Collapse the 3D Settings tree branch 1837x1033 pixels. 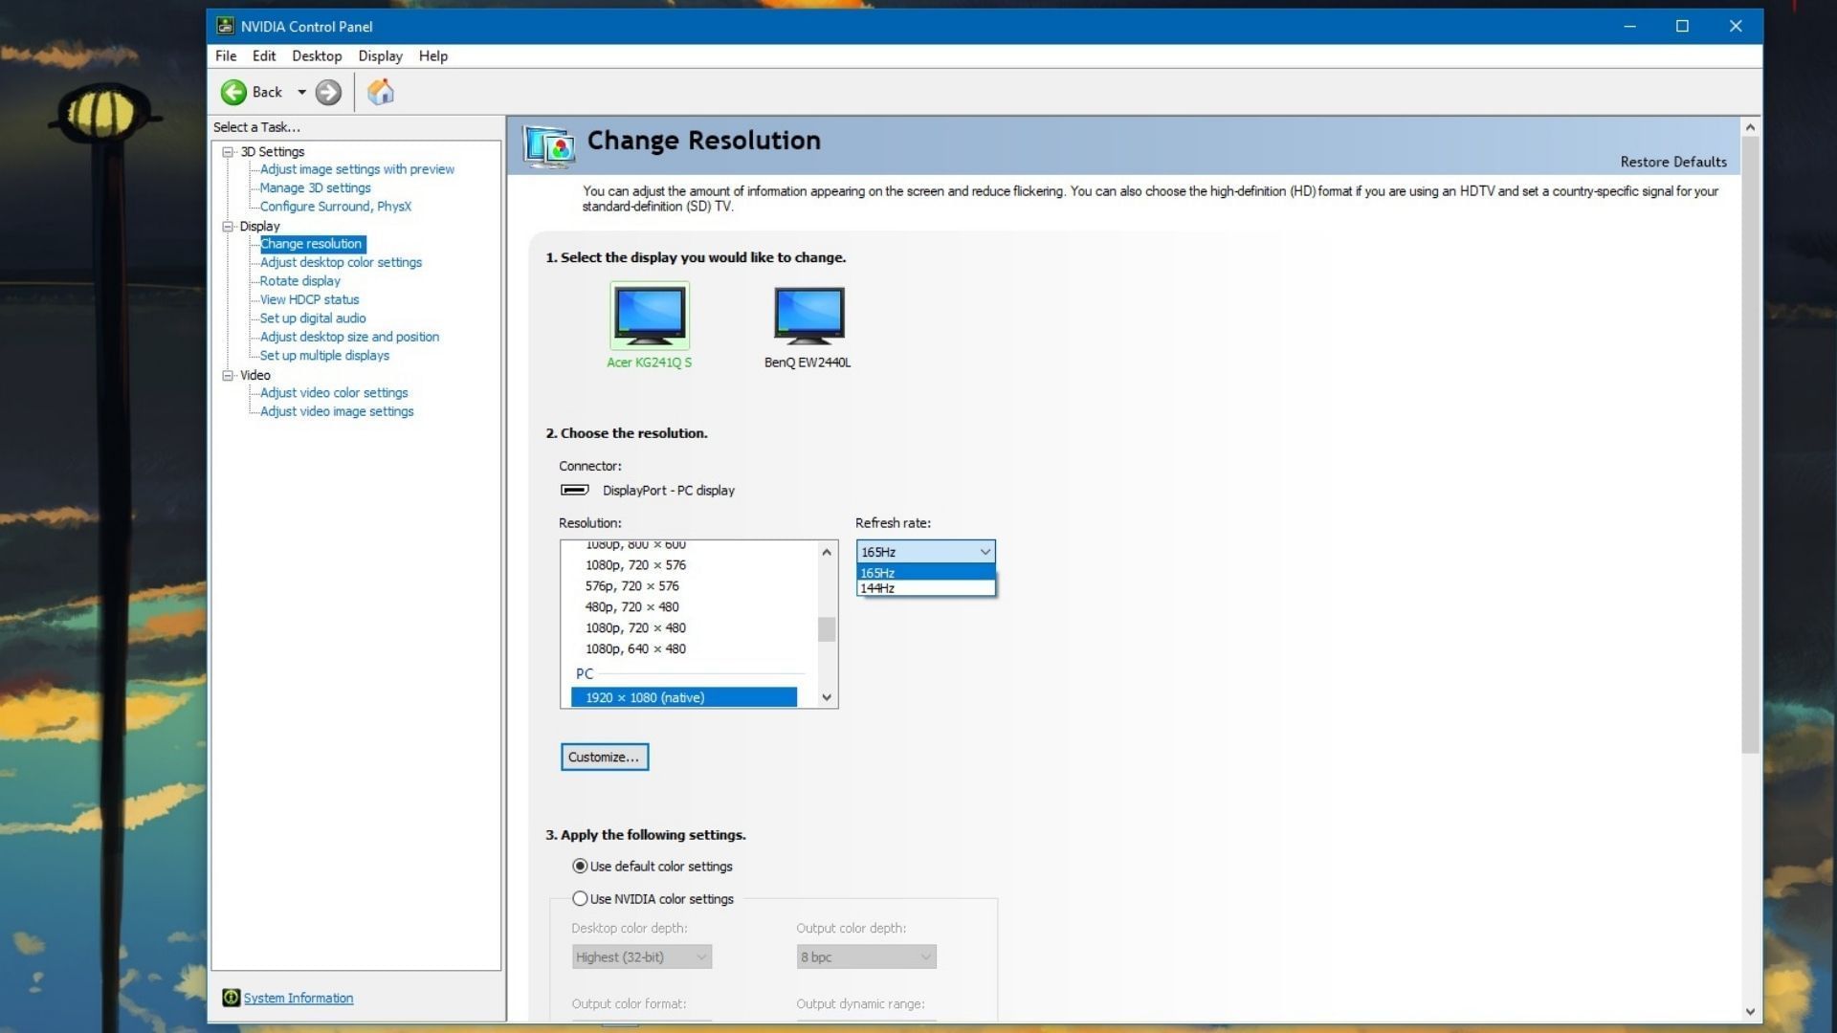pyautogui.click(x=227, y=151)
